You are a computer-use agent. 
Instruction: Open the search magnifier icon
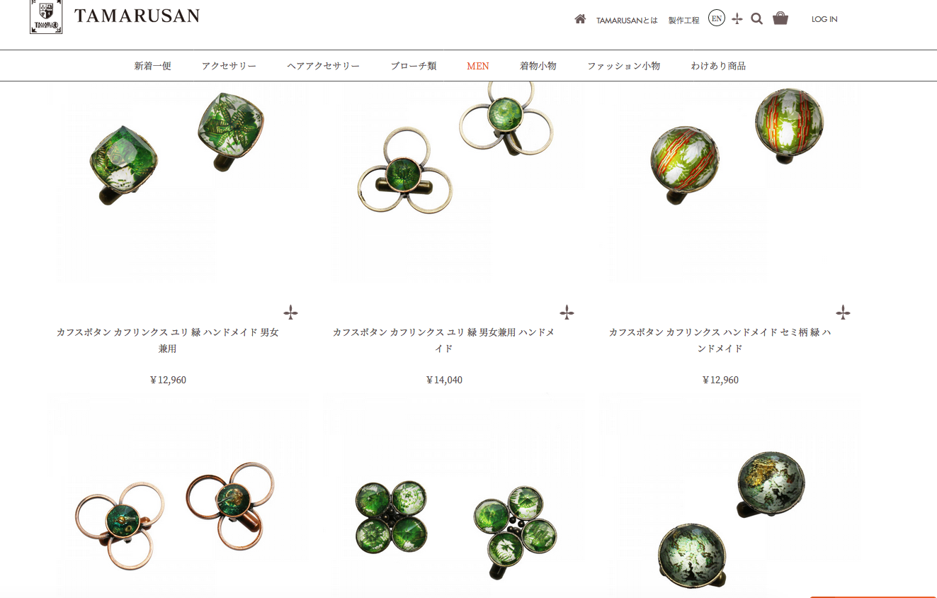[x=756, y=19]
